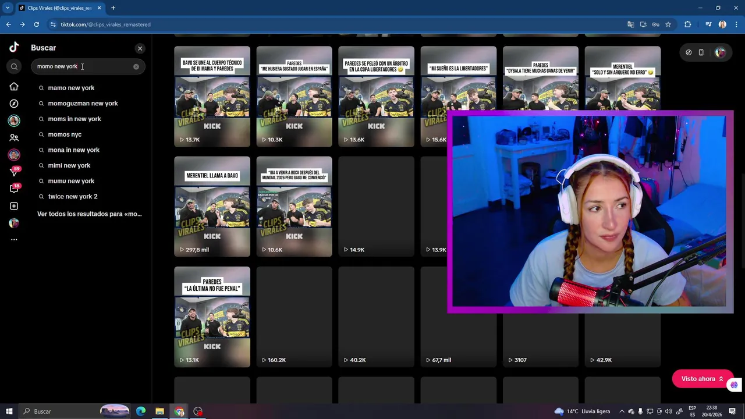This screenshot has width=745, height=419.
Task: Clear the search field text
Action: [136, 66]
